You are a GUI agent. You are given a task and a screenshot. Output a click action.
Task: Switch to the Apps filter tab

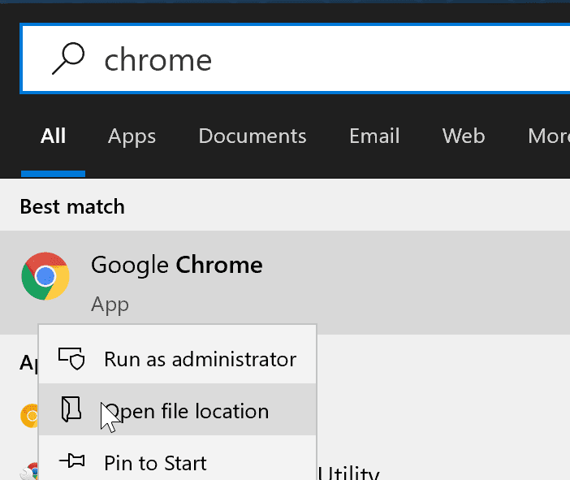[x=132, y=136]
